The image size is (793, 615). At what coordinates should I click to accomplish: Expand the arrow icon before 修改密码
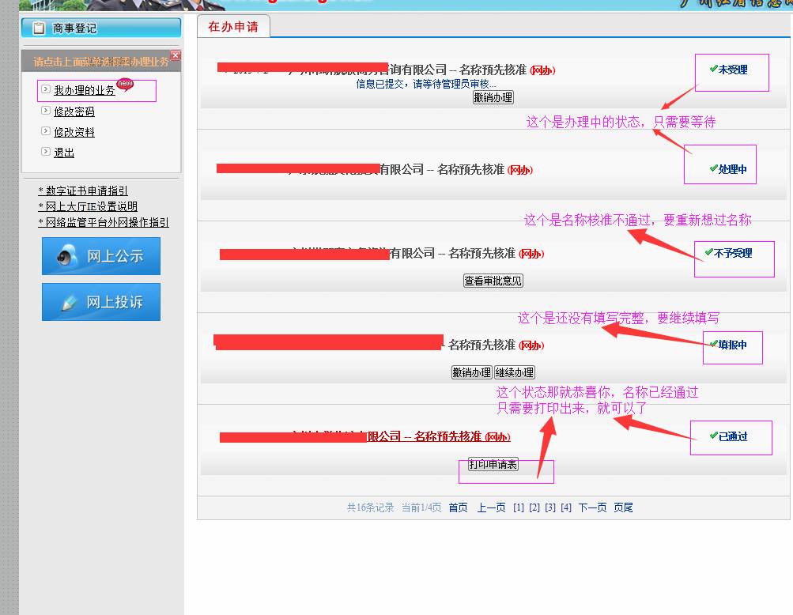[x=47, y=111]
